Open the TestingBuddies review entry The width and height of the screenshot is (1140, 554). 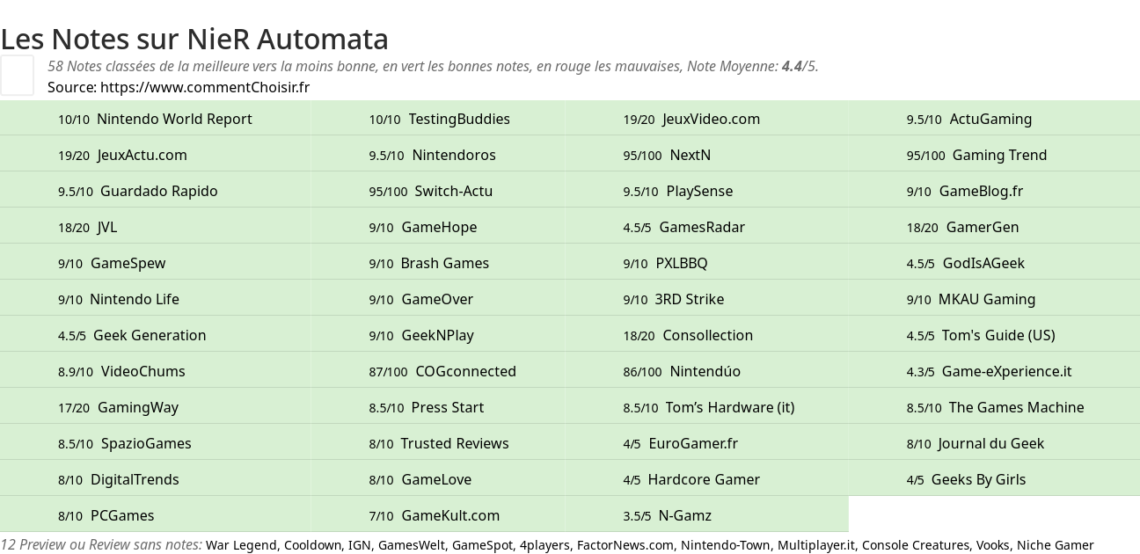439,119
